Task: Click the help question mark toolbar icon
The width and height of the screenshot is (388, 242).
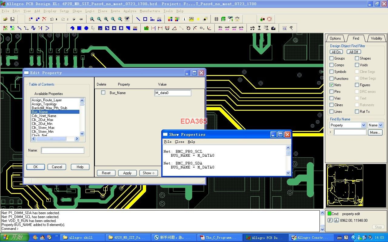Action: coord(291,28)
